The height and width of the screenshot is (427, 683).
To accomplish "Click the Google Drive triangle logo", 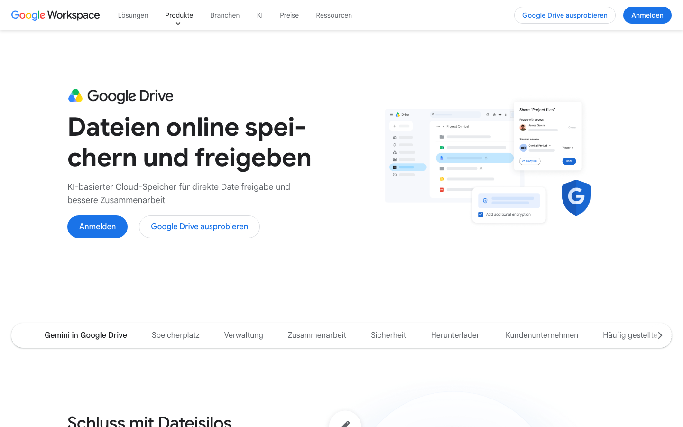I will pos(75,96).
